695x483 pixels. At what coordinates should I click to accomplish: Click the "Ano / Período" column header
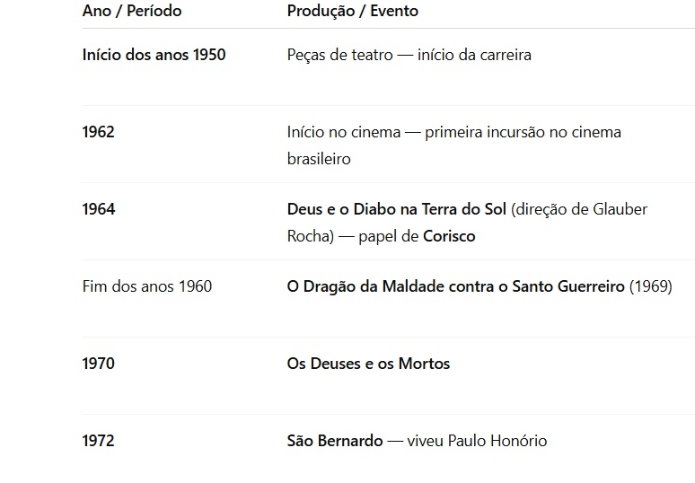pyautogui.click(x=131, y=11)
